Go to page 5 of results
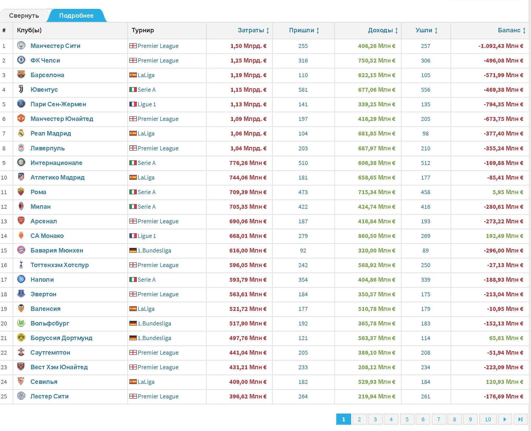Screen dimensions: 531x431 pyautogui.click(x=407, y=419)
